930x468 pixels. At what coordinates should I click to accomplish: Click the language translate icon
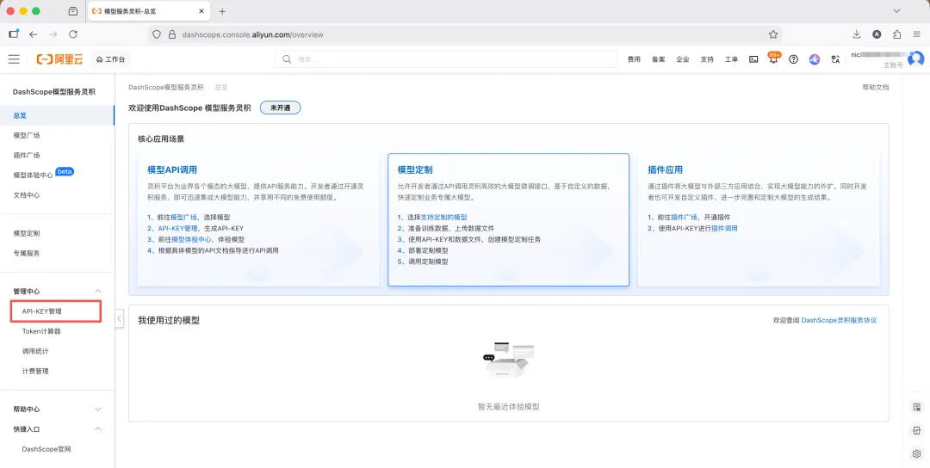835,59
